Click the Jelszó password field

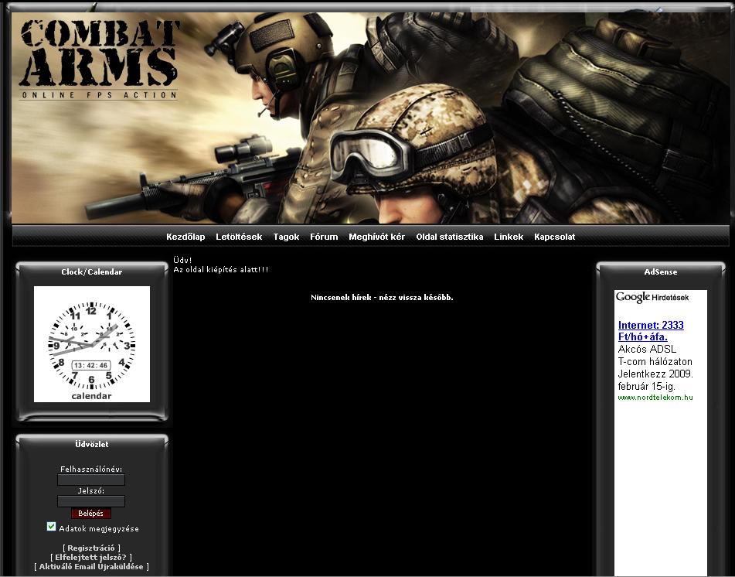tap(91, 501)
